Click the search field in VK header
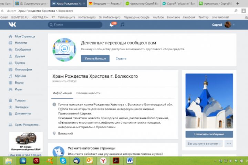The width and height of the screenshot is (248, 165). click(75, 25)
